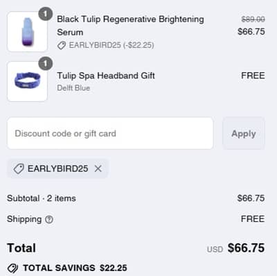
Task: Click the Subtotal 2 items label
Action: pos(42,198)
